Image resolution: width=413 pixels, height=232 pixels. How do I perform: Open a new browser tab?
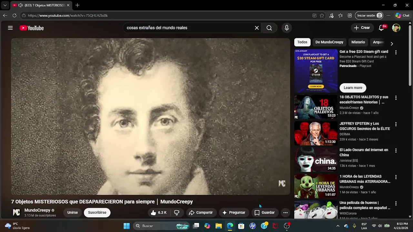77,5
